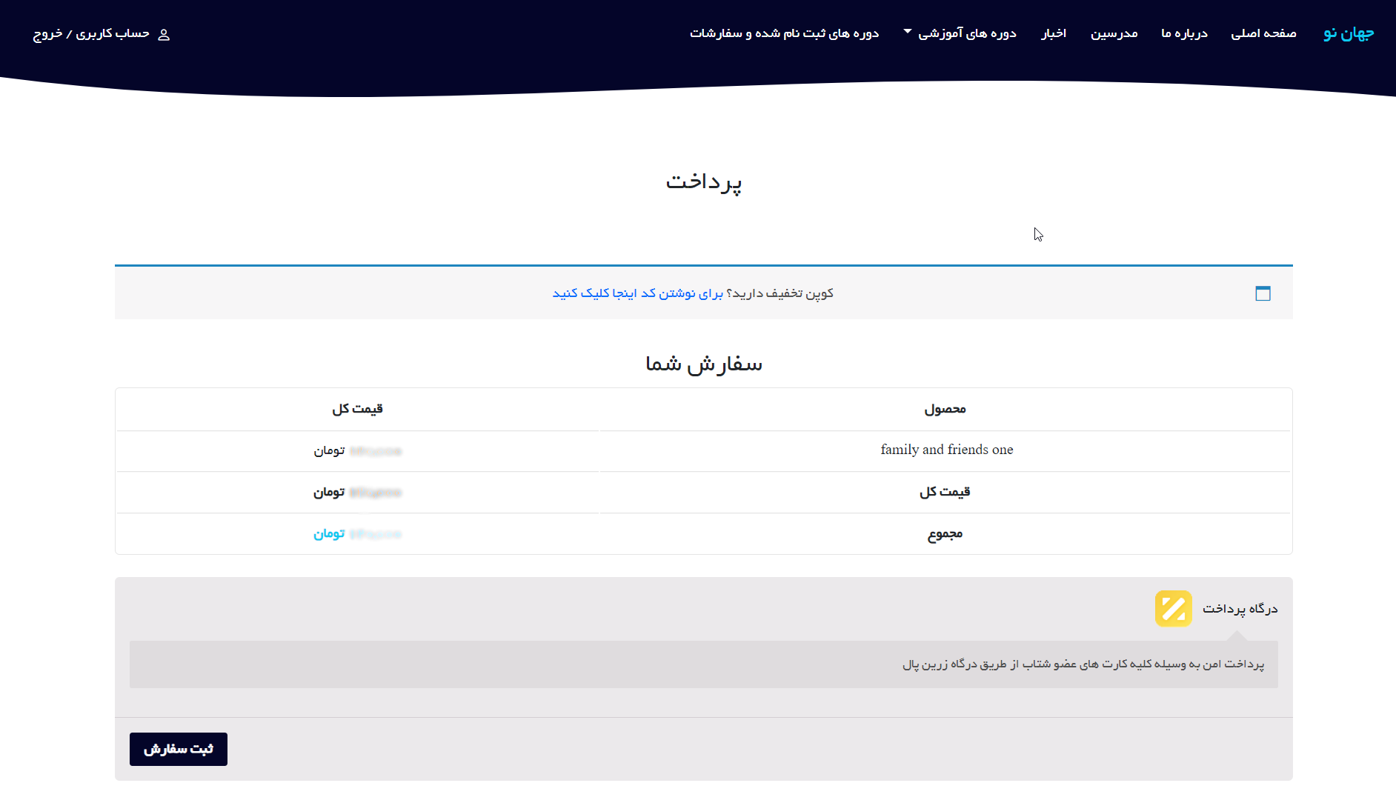Click the coupon notice window icon

click(x=1263, y=293)
